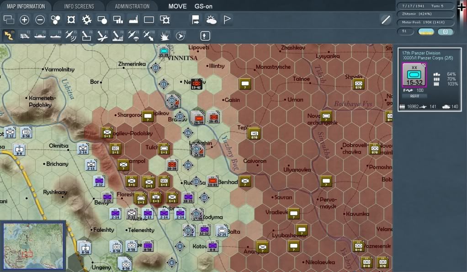467x272 pixels.
Task: Toggle the rectangle-with-bar-chart overlay icon
Action: point(118,20)
